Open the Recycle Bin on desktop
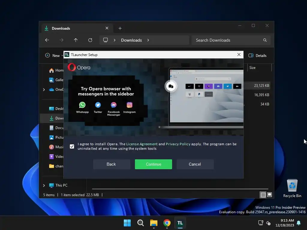This screenshot has width=307, height=230. pos(292,188)
